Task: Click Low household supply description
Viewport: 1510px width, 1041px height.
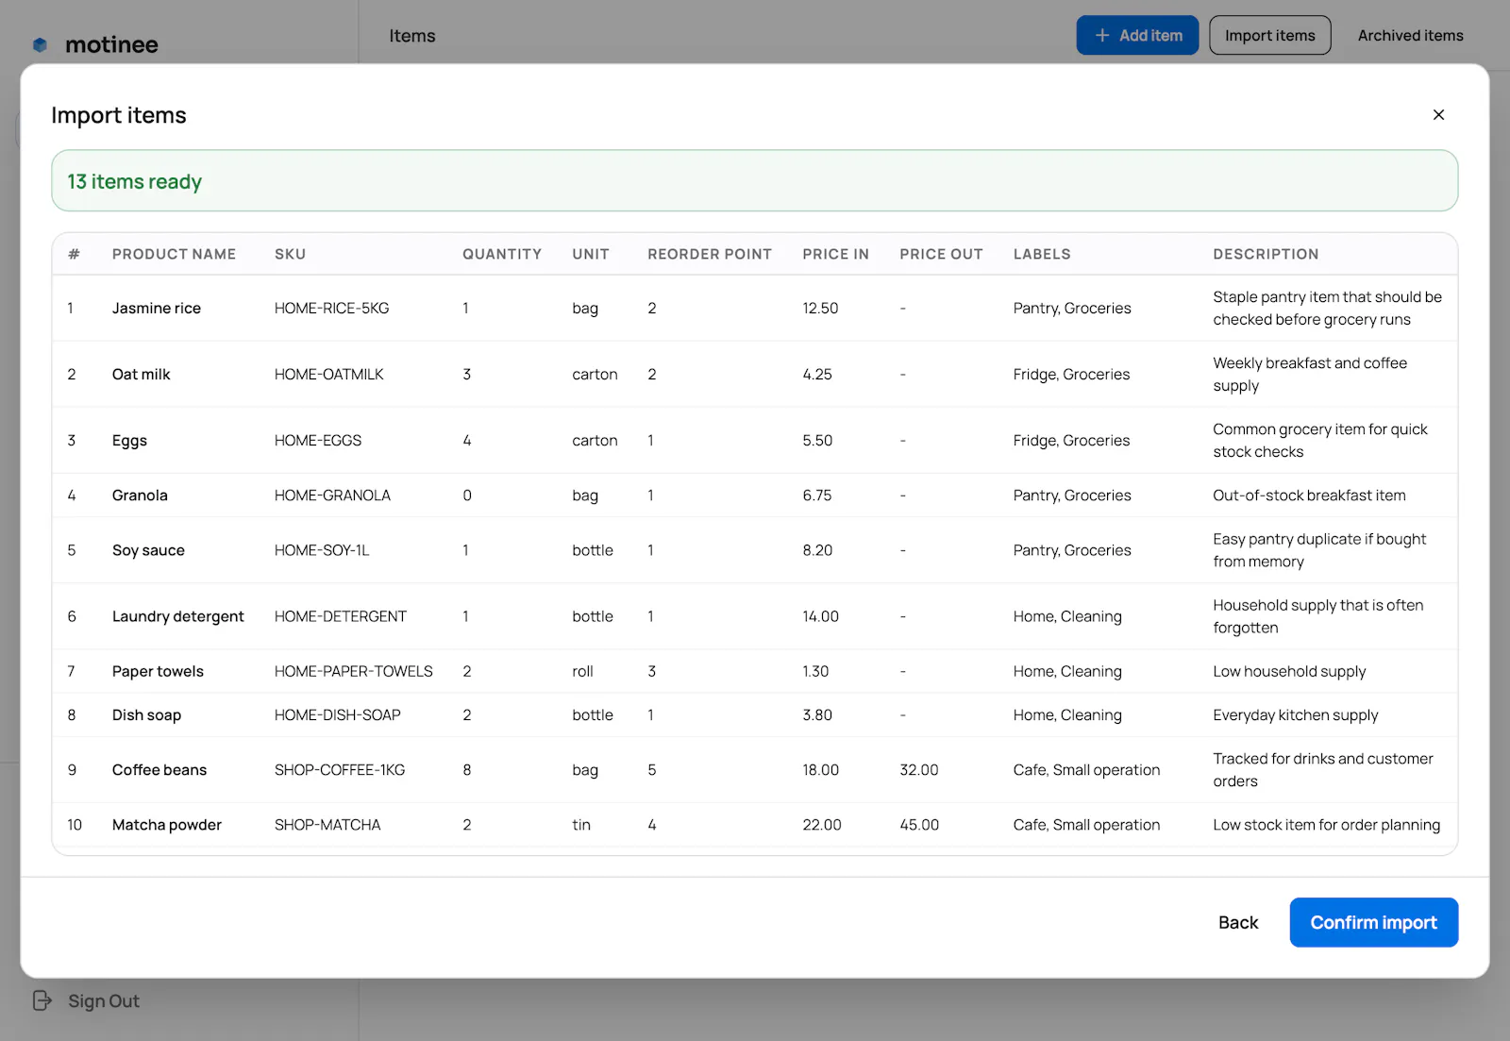Action: (x=1289, y=671)
